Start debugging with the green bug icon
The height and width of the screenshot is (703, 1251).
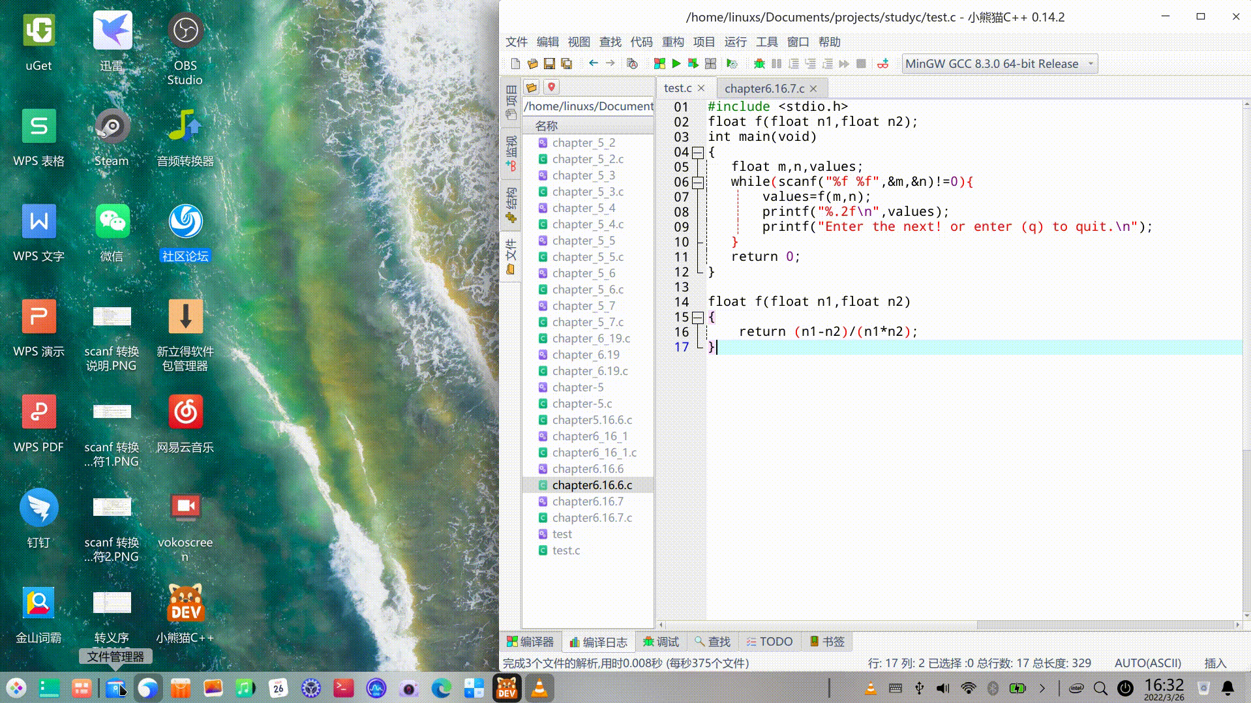[x=759, y=64]
